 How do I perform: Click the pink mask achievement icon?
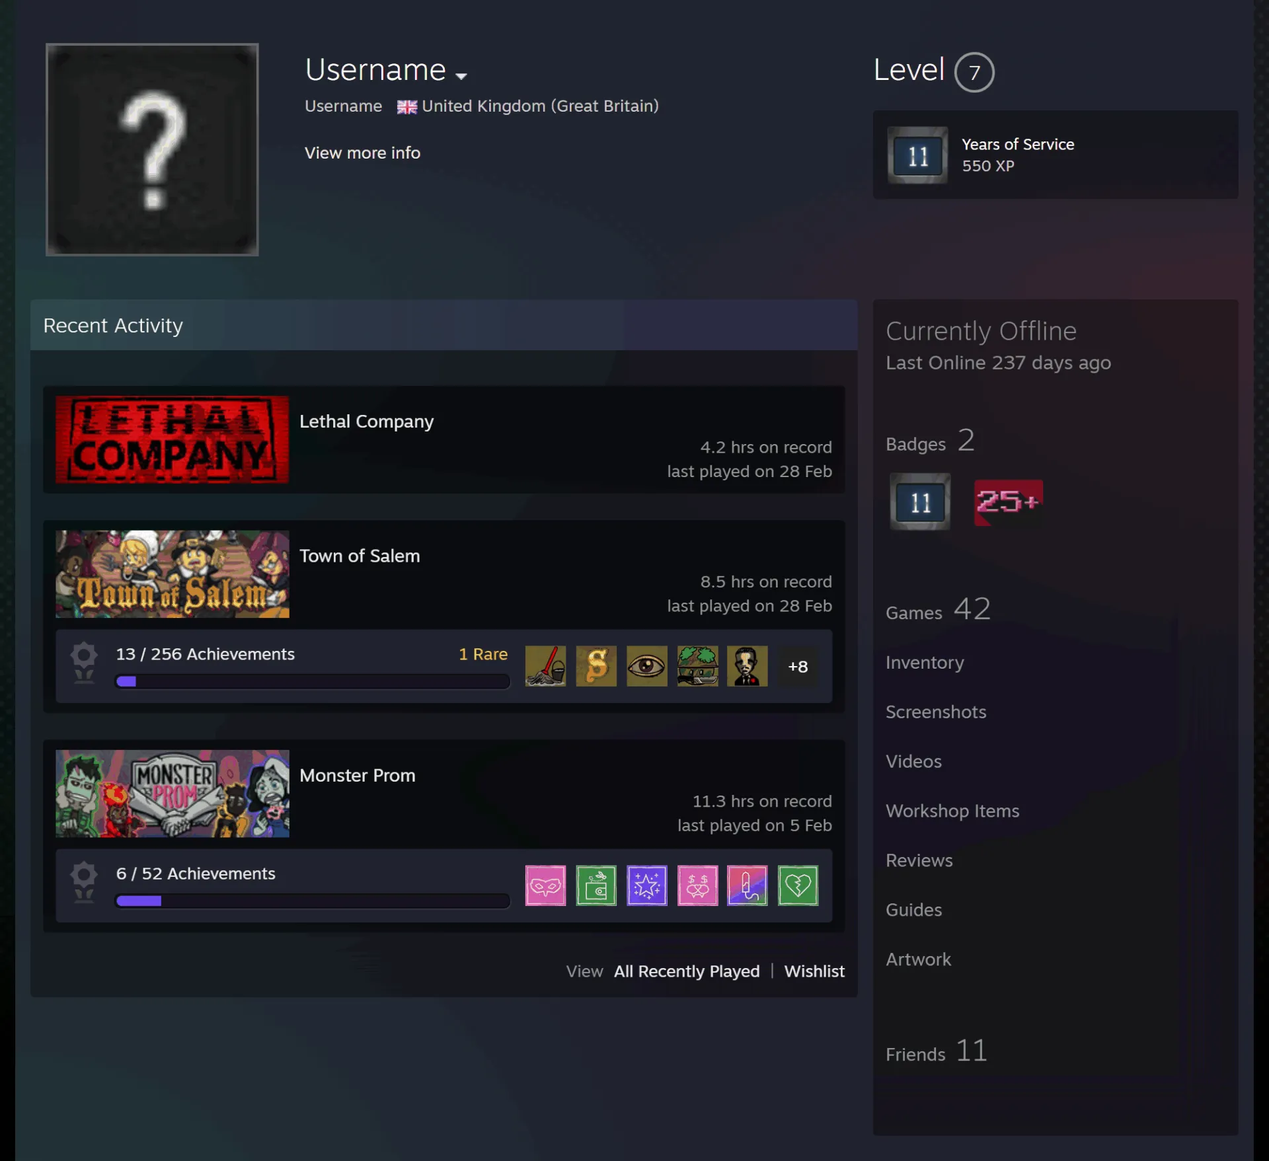pos(545,885)
